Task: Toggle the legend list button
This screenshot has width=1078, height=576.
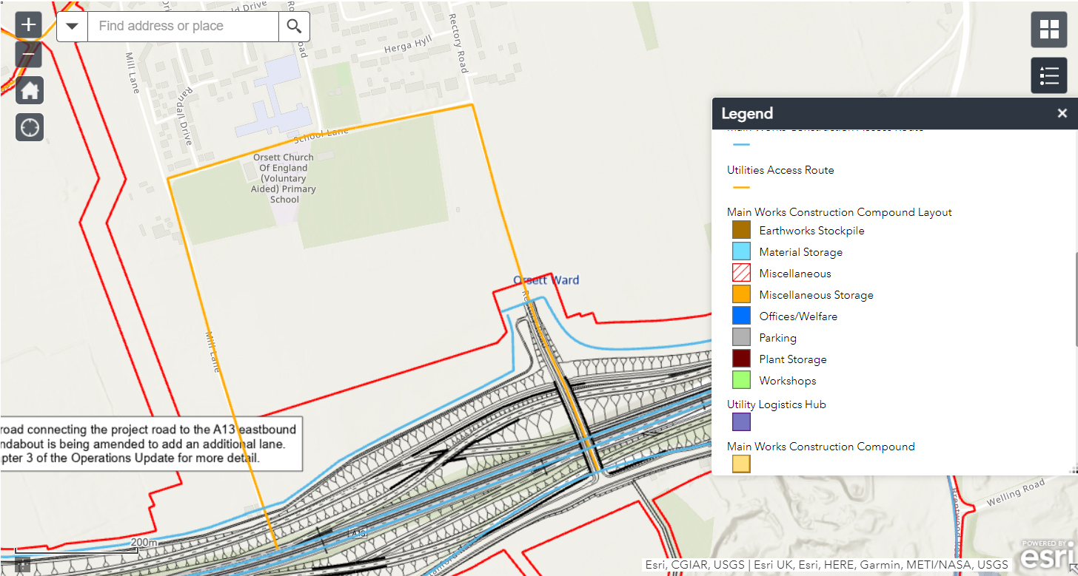Action: [1049, 75]
